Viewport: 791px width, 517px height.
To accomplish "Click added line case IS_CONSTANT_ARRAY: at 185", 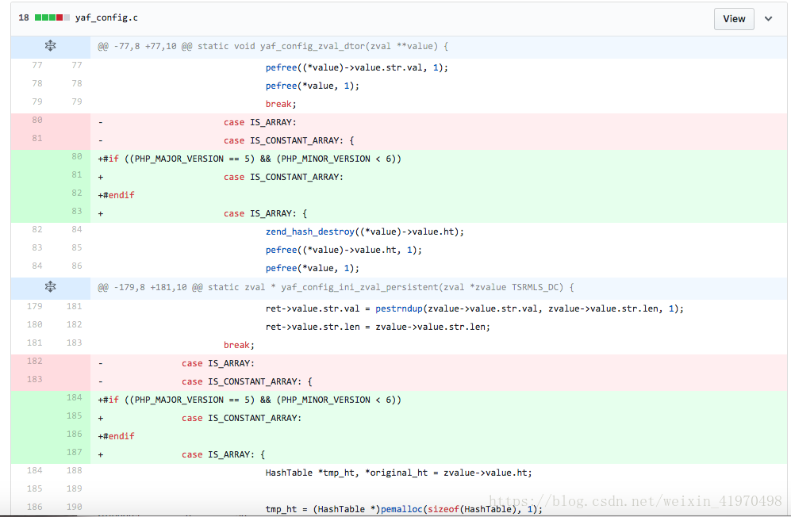I will [x=242, y=418].
